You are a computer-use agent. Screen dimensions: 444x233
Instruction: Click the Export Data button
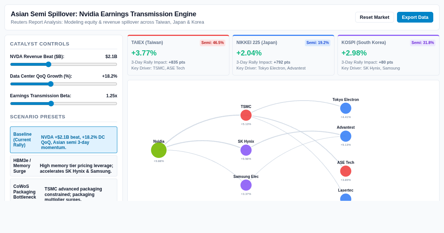pos(415,17)
